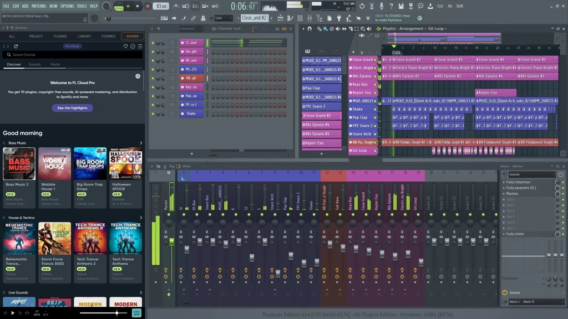Image resolution: width=568 pixels, height=319 pixels.
Task: Toggle the Pap Clap playlist track mute
Action: [376, 117]
